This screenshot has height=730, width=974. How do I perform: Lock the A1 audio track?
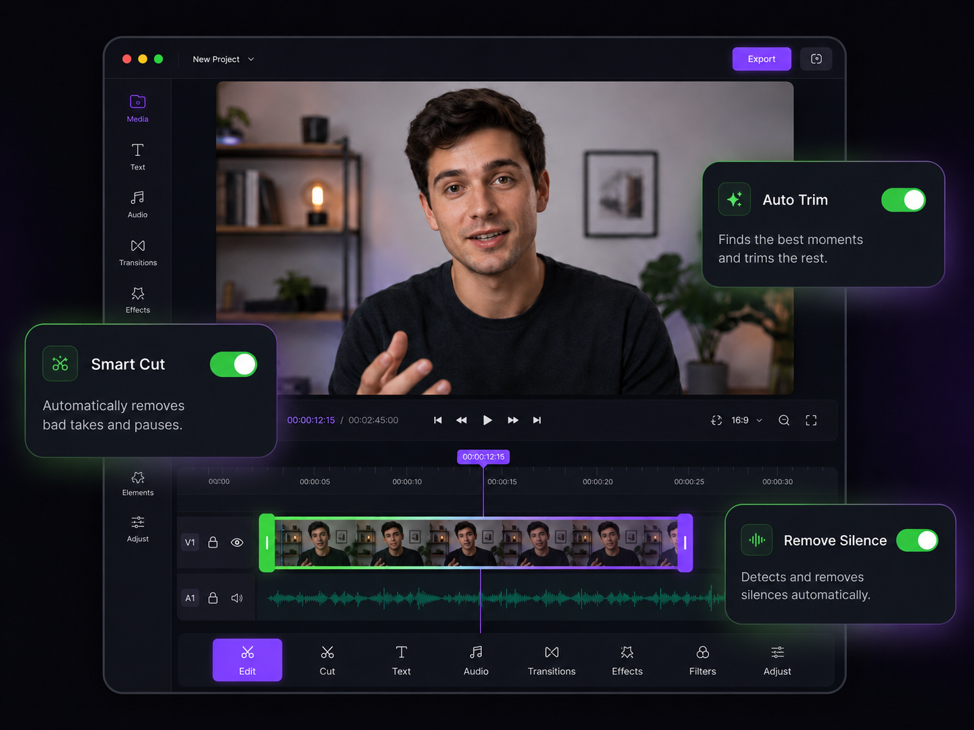(213, 598)
